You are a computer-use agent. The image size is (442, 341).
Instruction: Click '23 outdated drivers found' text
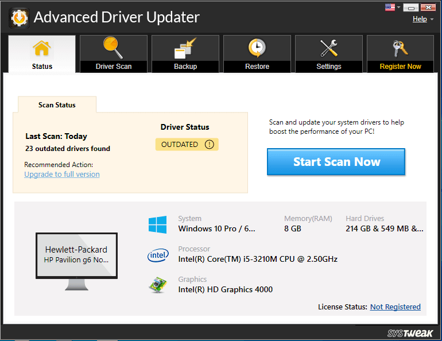coord(68,149)
